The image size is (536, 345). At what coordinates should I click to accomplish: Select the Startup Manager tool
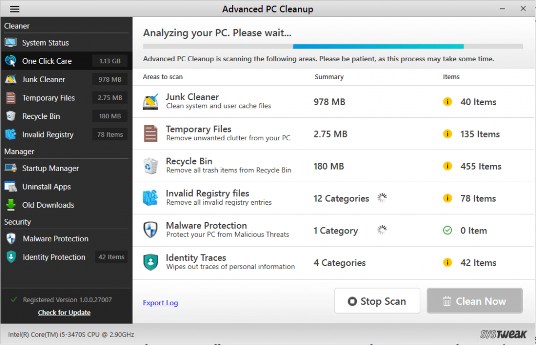coord(50,168)
